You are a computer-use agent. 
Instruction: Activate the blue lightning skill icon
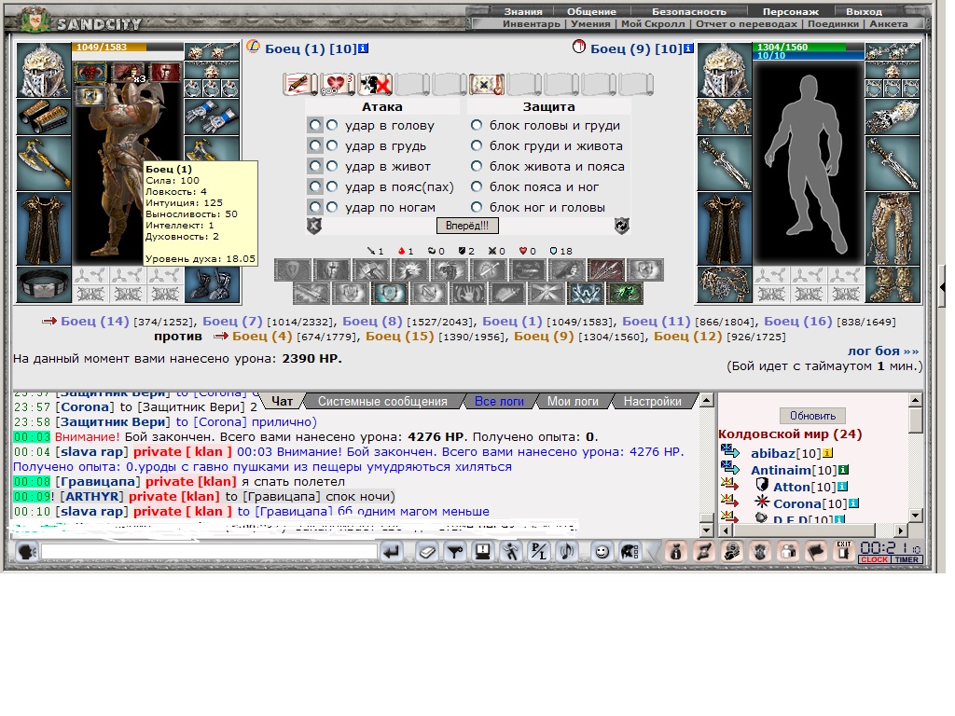[x=585, y=294]
